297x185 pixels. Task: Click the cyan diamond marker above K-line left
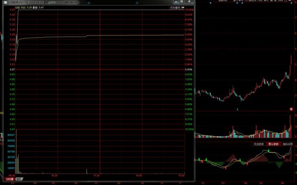coord(210,3)
